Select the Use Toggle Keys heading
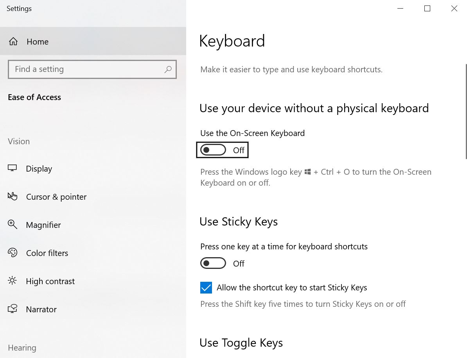The width and height of the screenshot is (467, 358). point(241,343)
